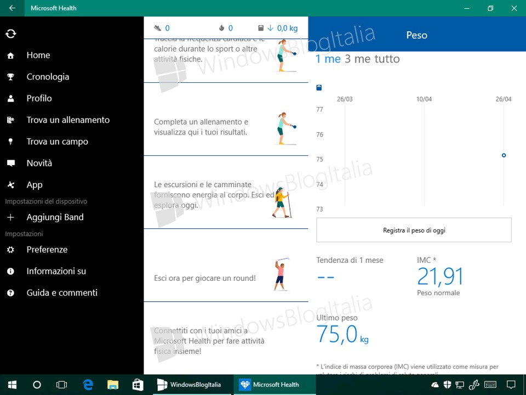Select the Profilo person icon
The height and width of the screenshot is (395, 526).
(x=11, y=98)
